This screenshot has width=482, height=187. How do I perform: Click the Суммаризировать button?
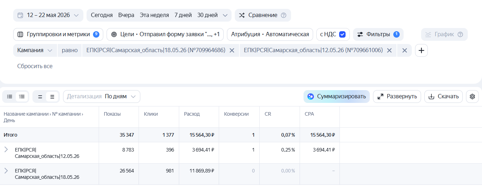[337, 97]
